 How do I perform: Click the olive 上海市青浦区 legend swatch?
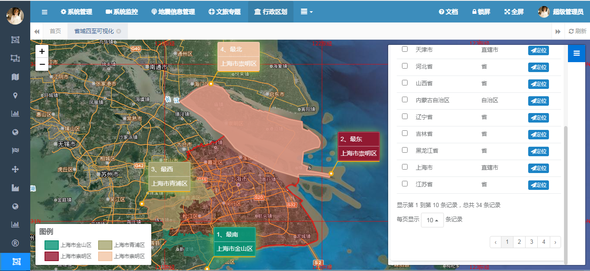[x=105, y=245]
